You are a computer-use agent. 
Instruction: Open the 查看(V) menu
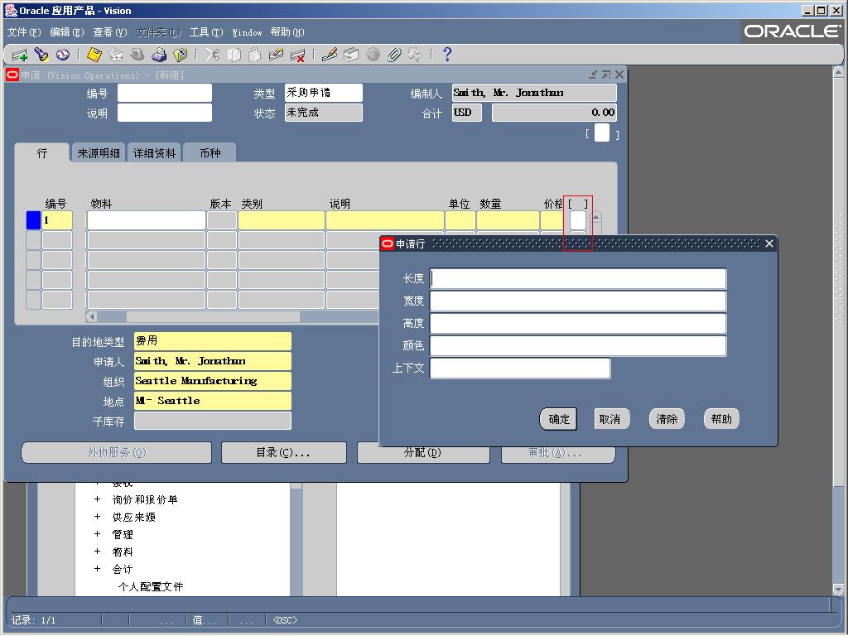tap(110, 32)
